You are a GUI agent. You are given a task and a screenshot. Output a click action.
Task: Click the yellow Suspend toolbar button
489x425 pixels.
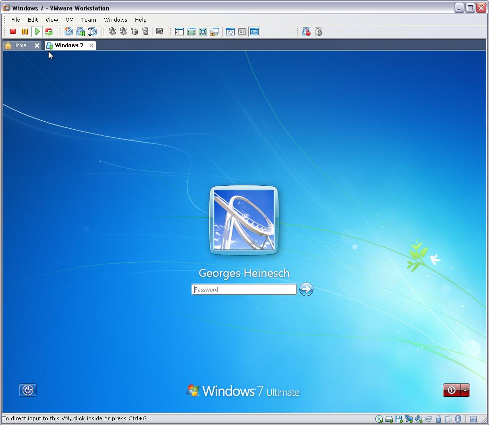click(x=25, y=32)
